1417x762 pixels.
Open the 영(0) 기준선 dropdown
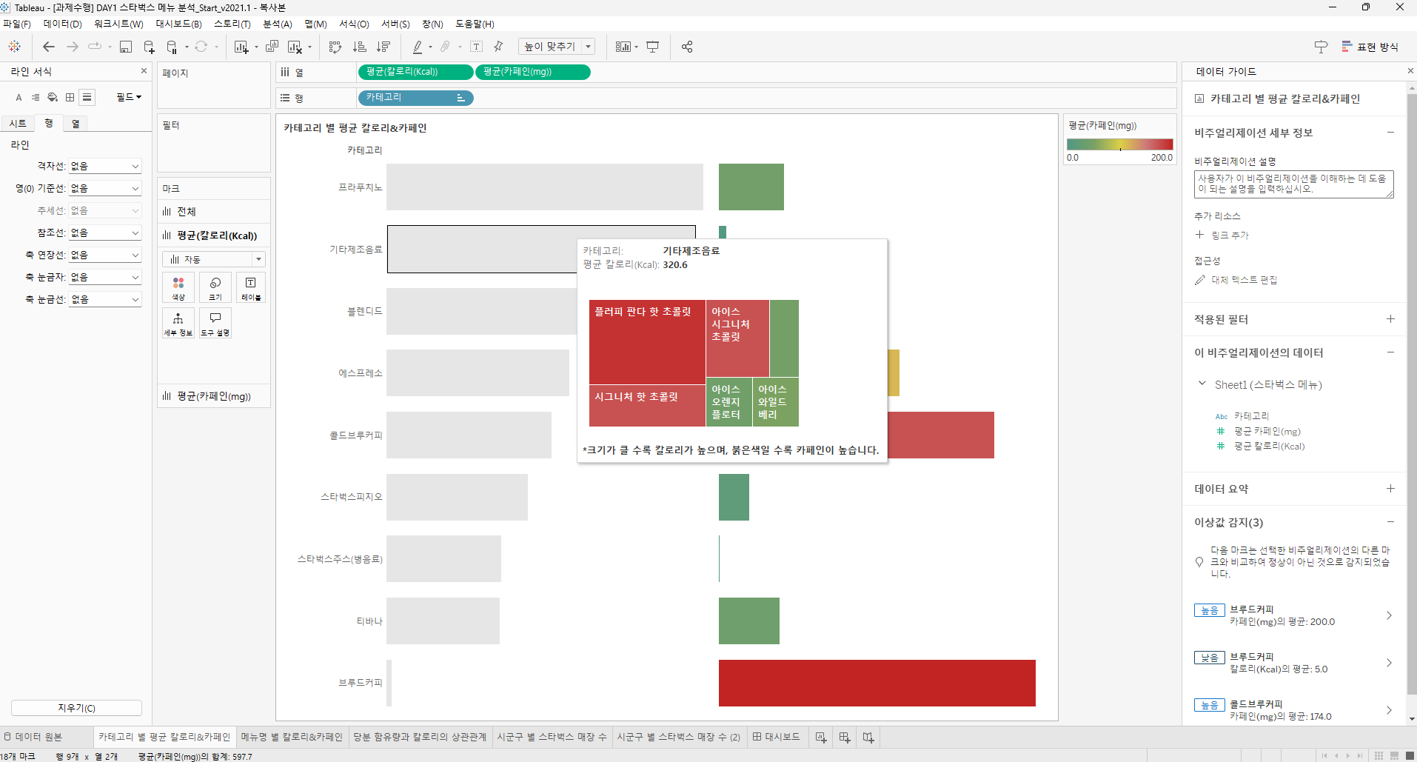click(x=104, y=188)
